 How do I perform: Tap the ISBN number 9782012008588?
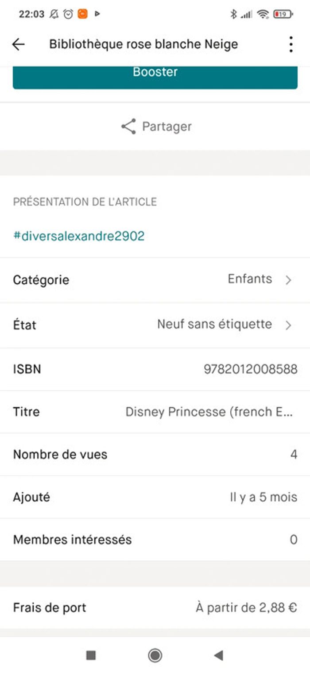click(x=250, y=369)
